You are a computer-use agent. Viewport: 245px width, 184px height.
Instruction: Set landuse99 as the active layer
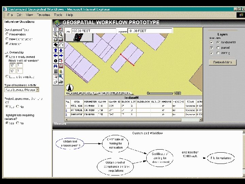tap(218, 42)
